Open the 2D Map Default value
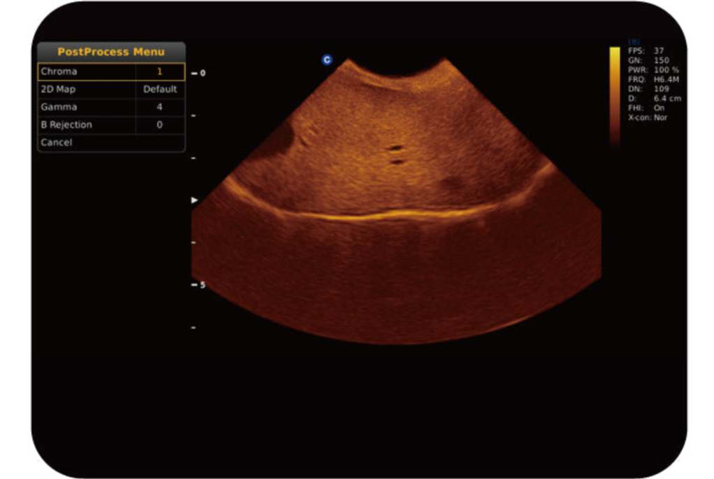 point(160,89)
